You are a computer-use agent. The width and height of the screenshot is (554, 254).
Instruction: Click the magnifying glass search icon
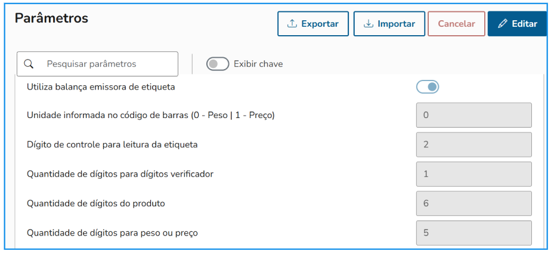point(29,64)
